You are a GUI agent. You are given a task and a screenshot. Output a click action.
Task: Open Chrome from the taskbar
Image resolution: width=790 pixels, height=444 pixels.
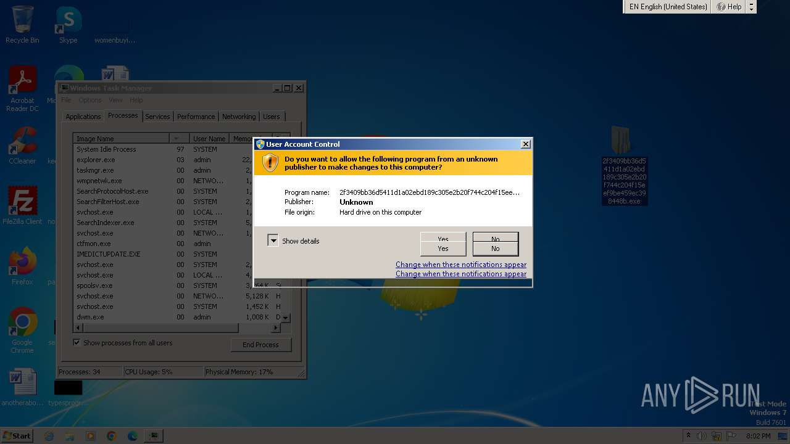(x=112, y=436)
